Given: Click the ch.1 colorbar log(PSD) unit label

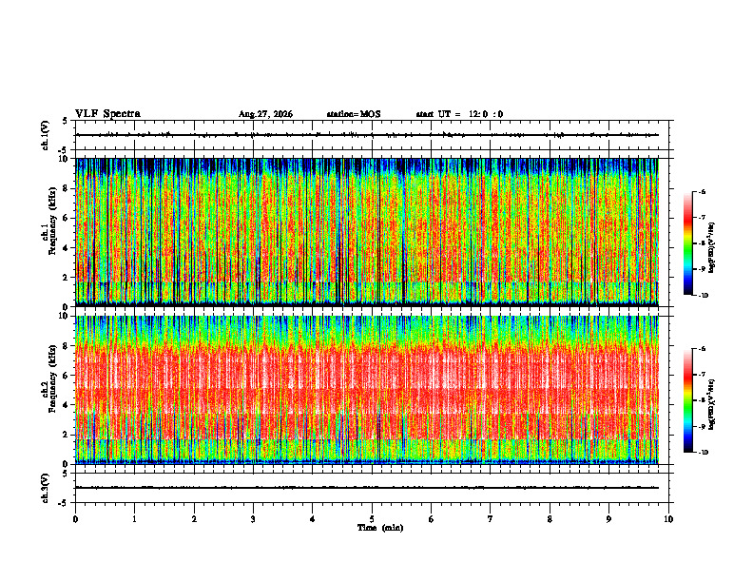Looking at the screenshot, I should tap(712, 247).
